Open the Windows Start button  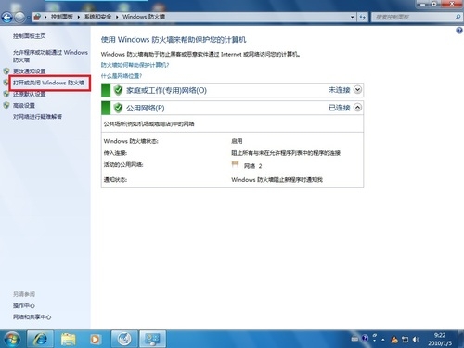[x=12, y=339]
